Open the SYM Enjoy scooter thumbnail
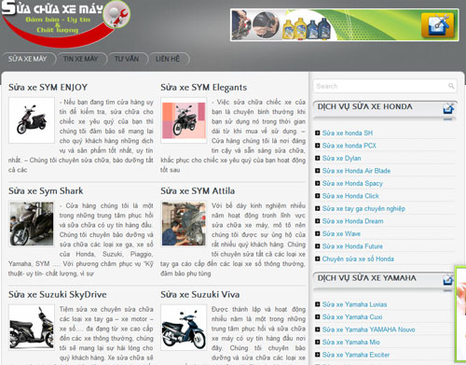Image resolution: width=466 pixels, height=365 pixels. (32, 120)
